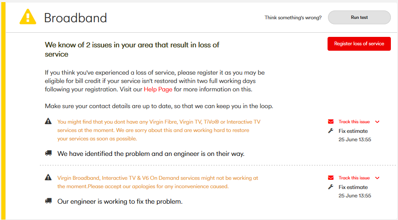Click the van icon beside engineer working message
This screenshot has height=220, width=398.
[48, 201]
